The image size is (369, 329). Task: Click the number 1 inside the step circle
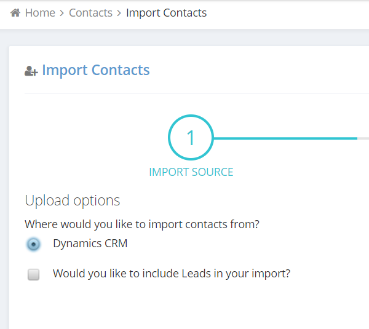191,138
